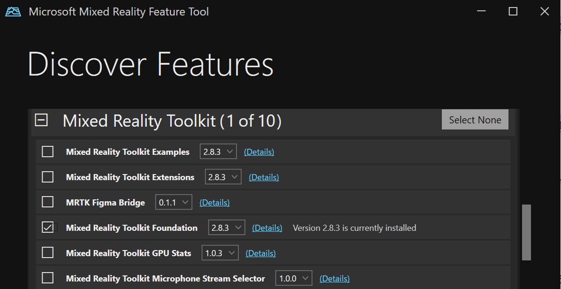Viewport: 561px width, 289px height.
Task: View Details for Toolkit Foundation
Action: coord(267,228)
